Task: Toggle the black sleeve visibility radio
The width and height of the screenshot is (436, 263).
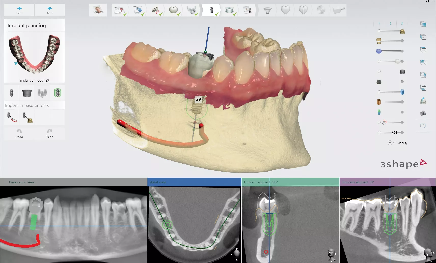Action: (379, 71)
